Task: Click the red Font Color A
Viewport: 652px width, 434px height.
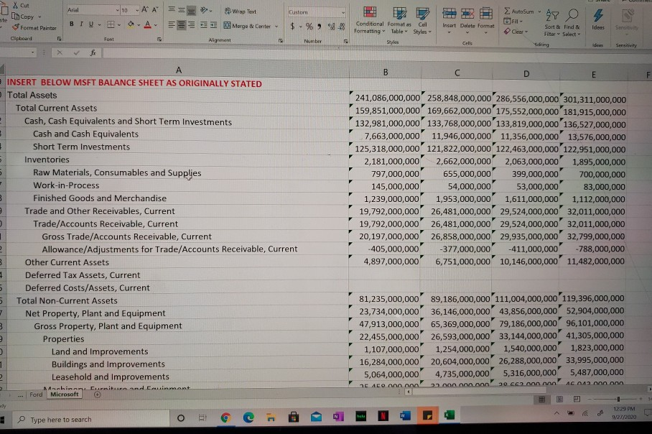Action: [x=147, y=25]
